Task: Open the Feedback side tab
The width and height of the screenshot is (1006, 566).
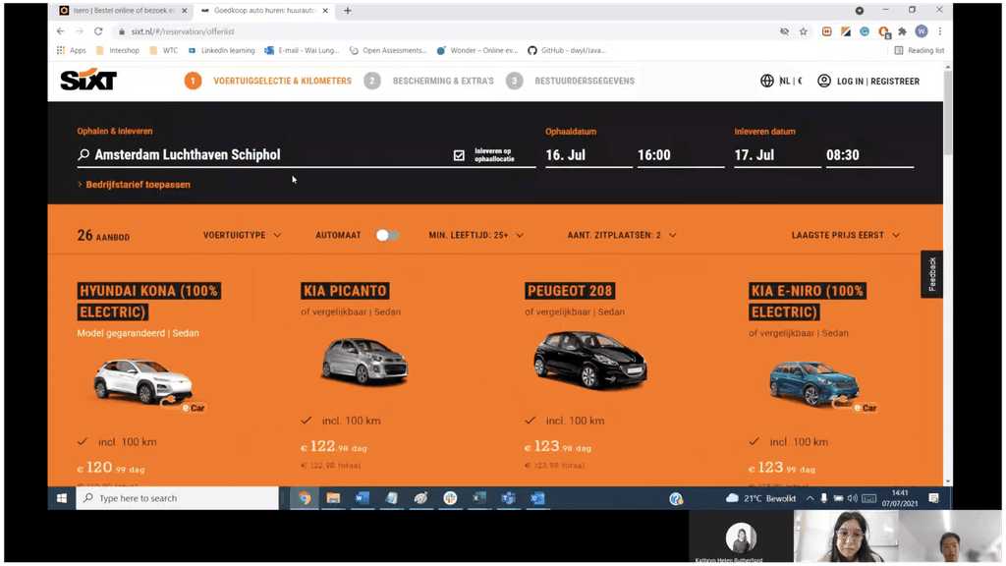Action: pos(932,274)
